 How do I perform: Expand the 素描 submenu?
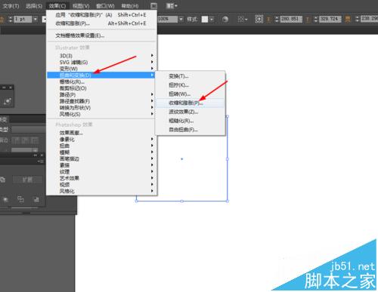[101, 165]
